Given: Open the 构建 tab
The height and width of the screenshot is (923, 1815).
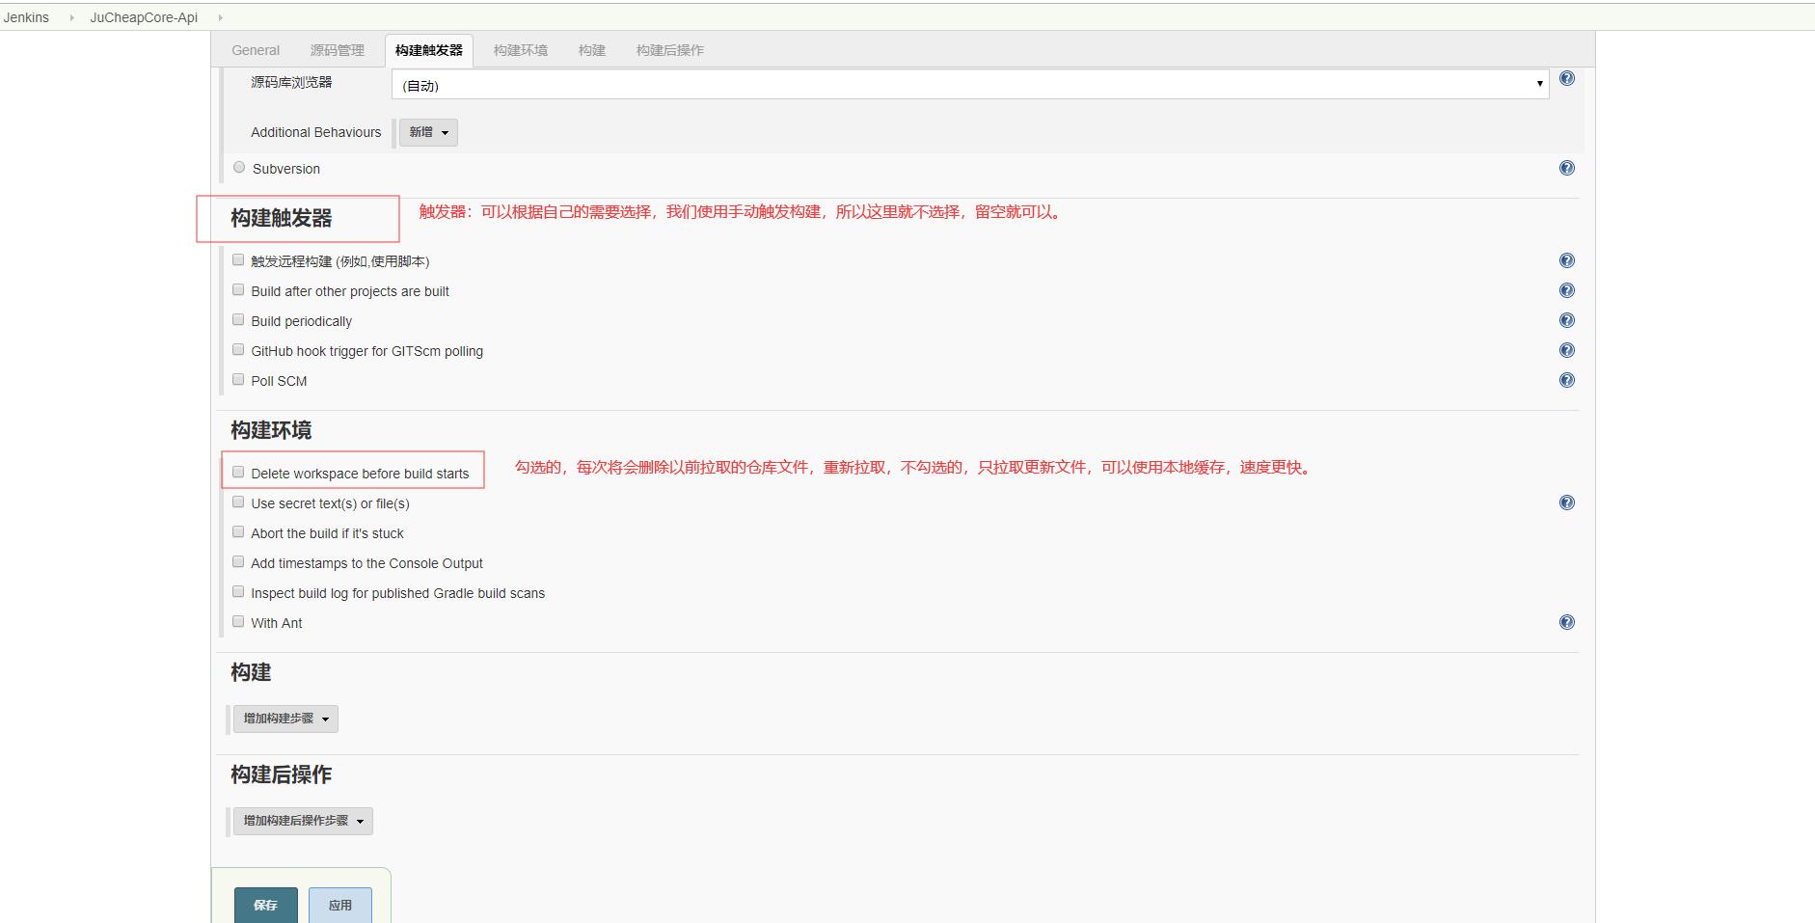Looking at the screenshot, I should [592, 50].
